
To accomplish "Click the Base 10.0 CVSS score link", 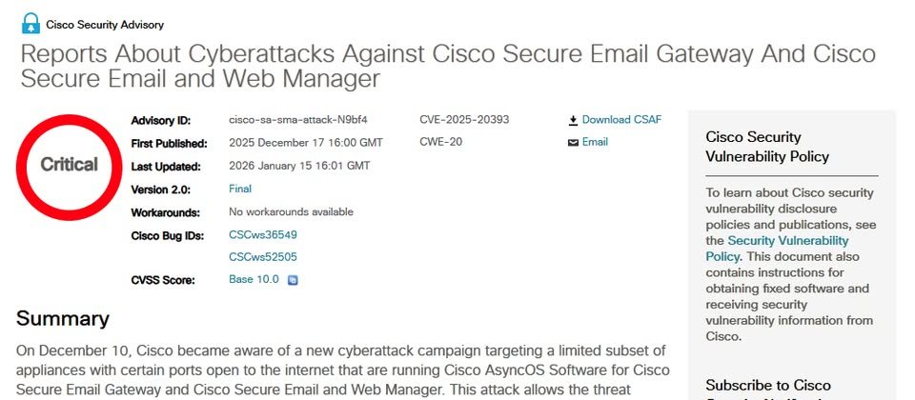I will point(254,280).
